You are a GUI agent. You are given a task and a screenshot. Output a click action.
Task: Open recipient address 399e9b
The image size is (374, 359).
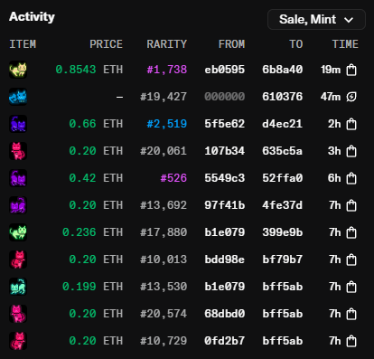coord(283,232)
